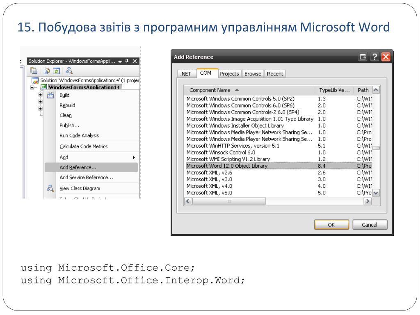Click the solution icon beside 'WindowsFormsApplication14' solution
The width and height of the screenshot is (420, 315).
coord(35,80)
